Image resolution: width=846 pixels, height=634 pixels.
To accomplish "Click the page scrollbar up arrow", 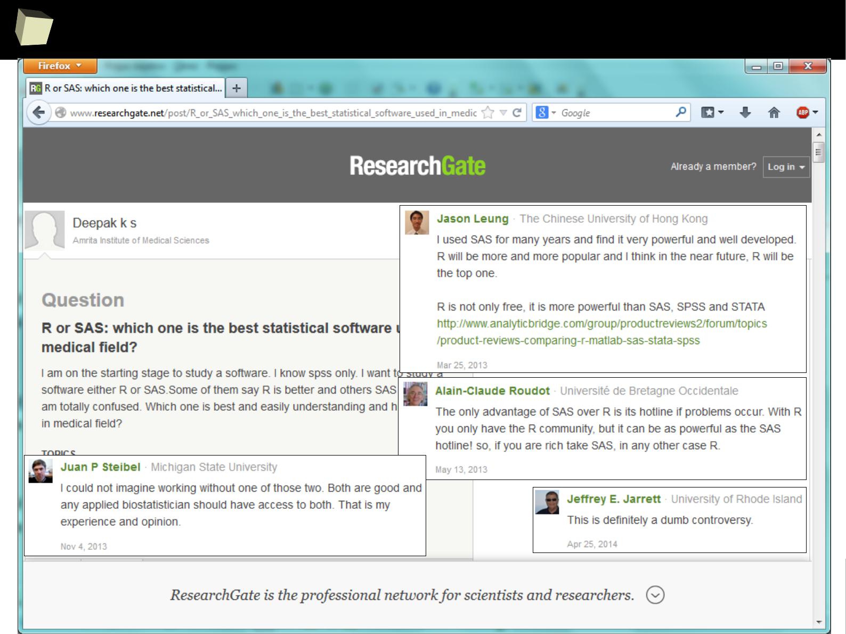I will (x=819, y=134).
